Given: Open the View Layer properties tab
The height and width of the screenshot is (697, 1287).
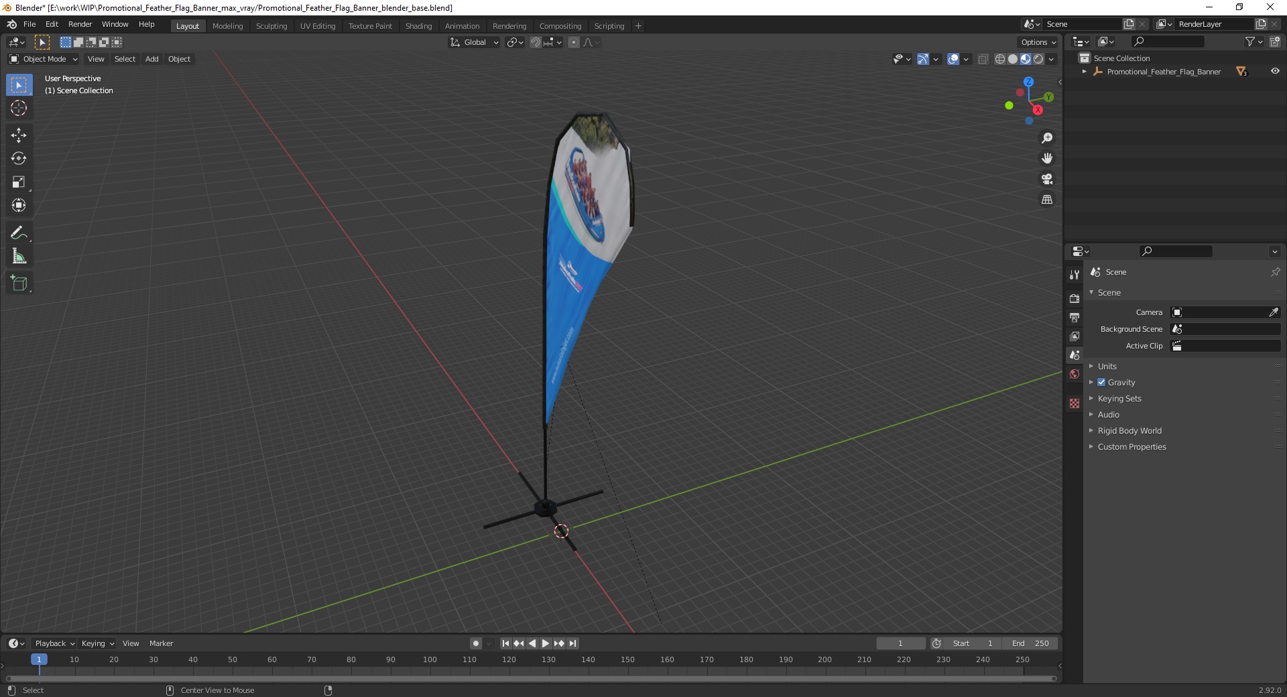Looking at the screenshot, I should click(x=1075, y=336).
